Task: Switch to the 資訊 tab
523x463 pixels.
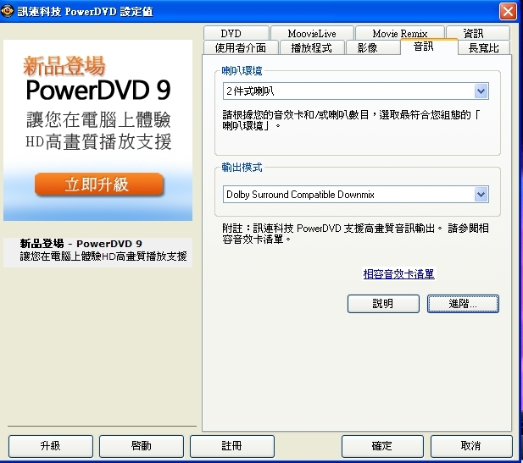Action: [478, 33]
